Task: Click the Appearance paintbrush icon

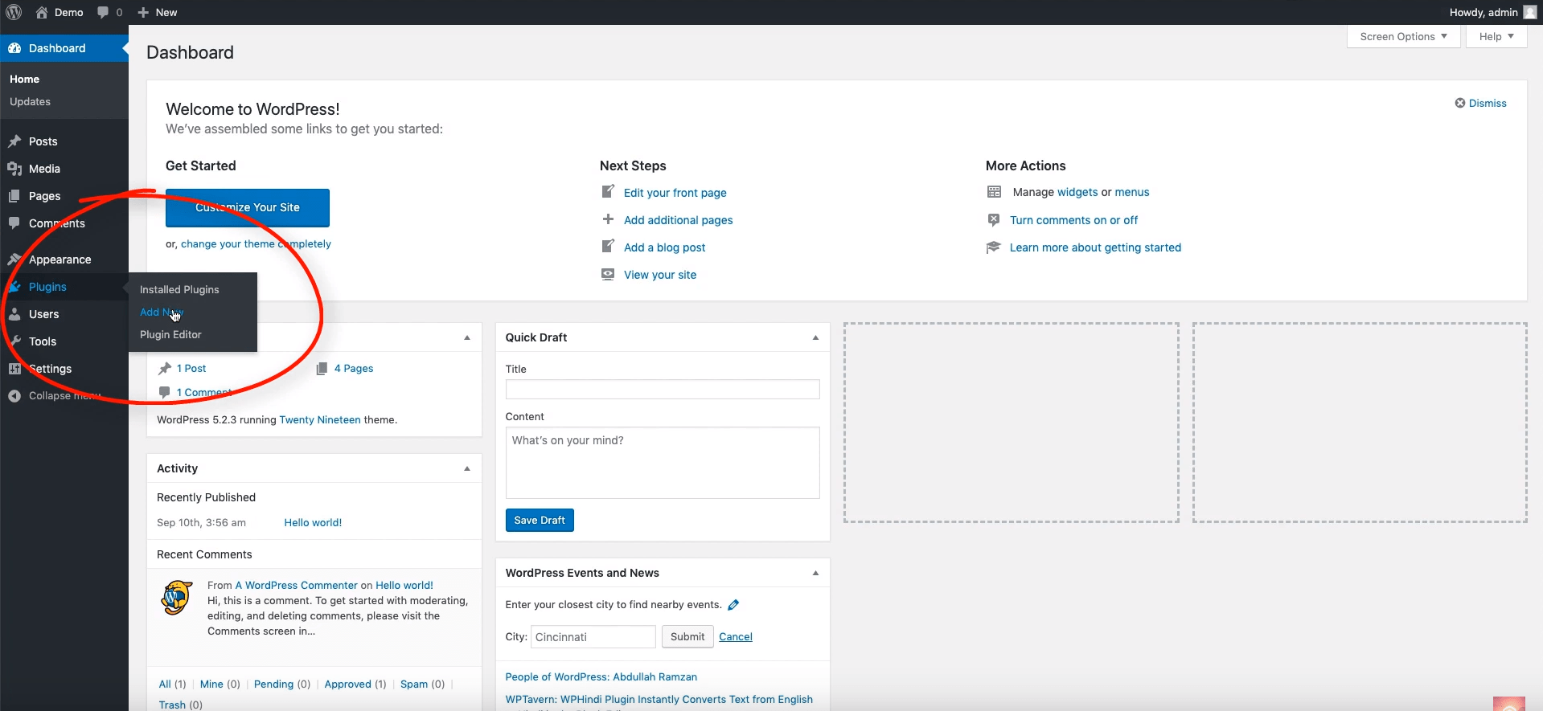Action: 14,259
